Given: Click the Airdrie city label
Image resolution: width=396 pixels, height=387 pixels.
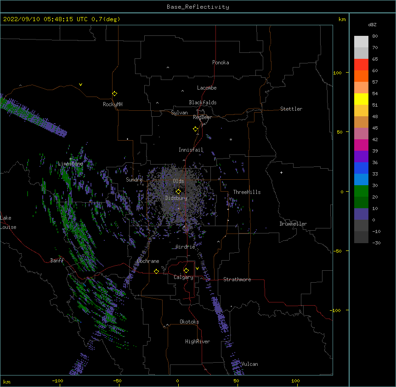Looking at the screenshot, I should (186, 247).
